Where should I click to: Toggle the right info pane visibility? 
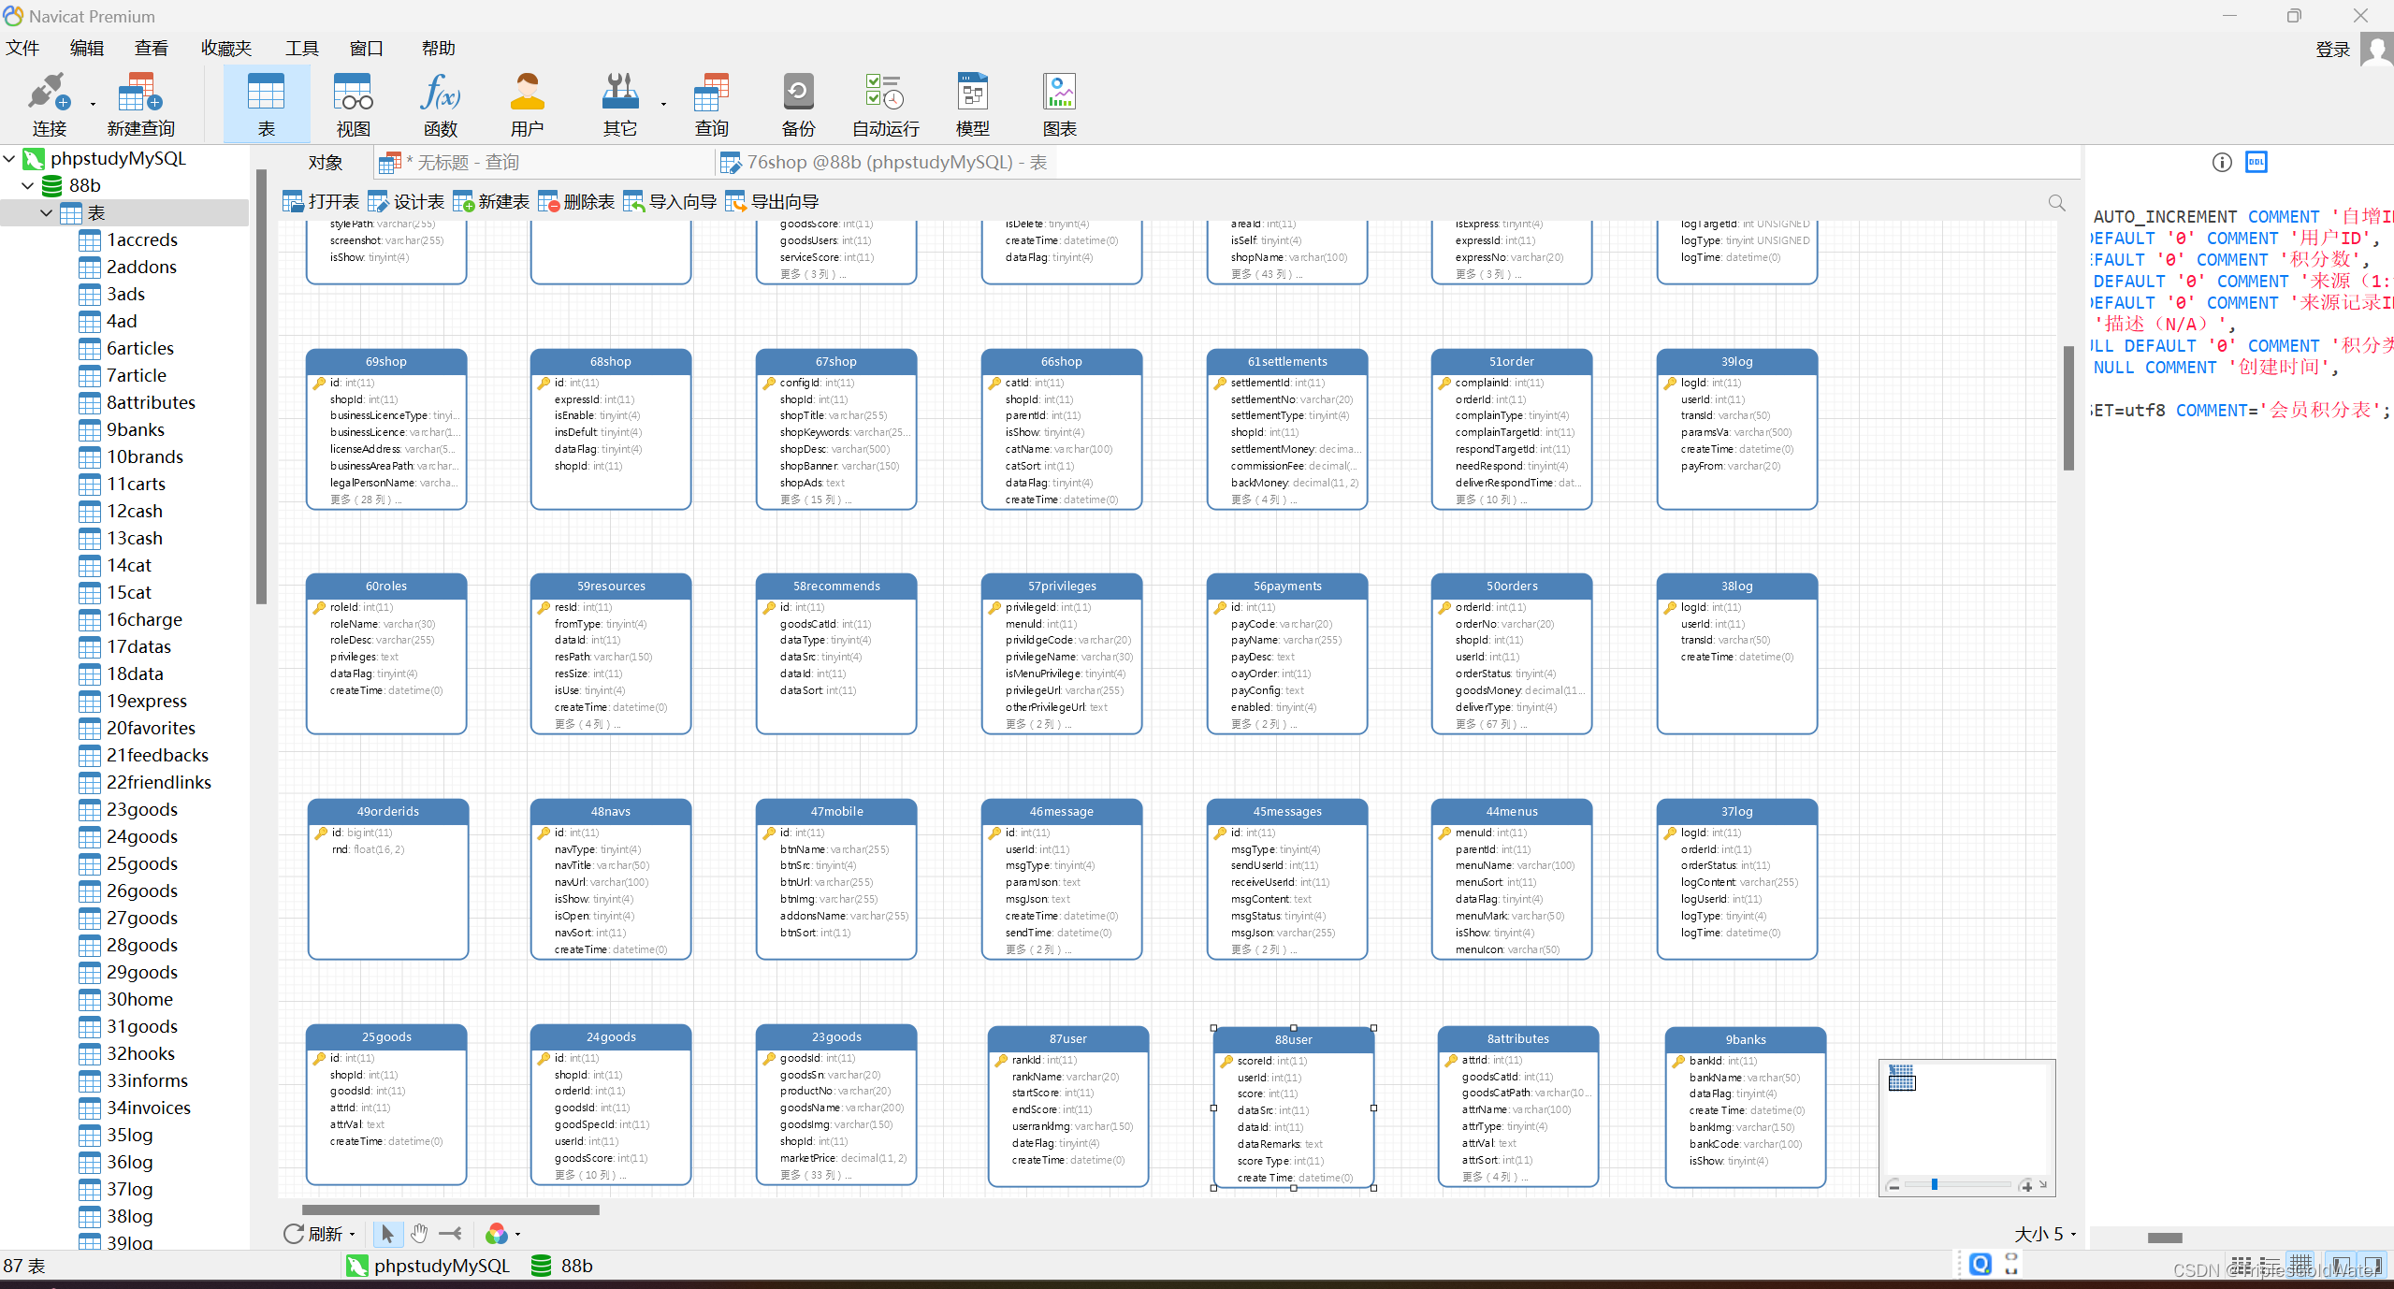2371,1265
